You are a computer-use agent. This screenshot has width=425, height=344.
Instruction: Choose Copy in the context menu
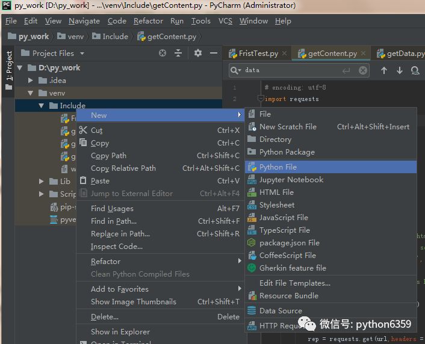pos(161,143)
